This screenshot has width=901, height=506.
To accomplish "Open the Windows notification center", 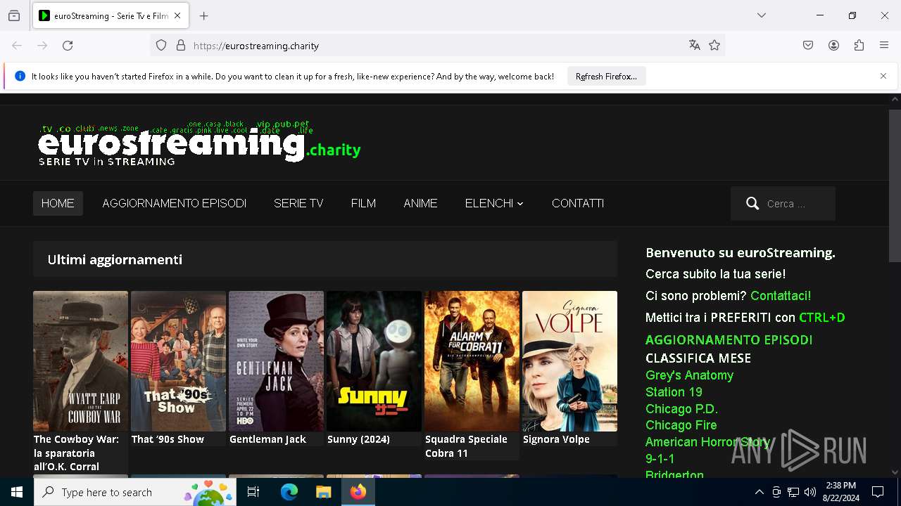I will pos(878,492).
